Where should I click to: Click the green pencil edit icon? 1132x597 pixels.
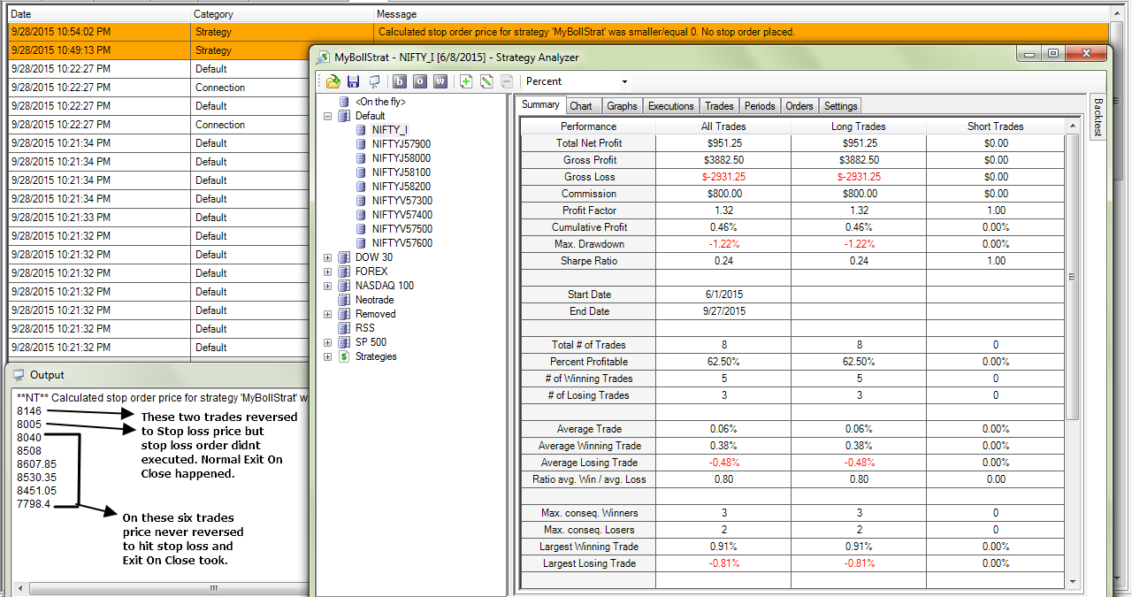point(486,81)
